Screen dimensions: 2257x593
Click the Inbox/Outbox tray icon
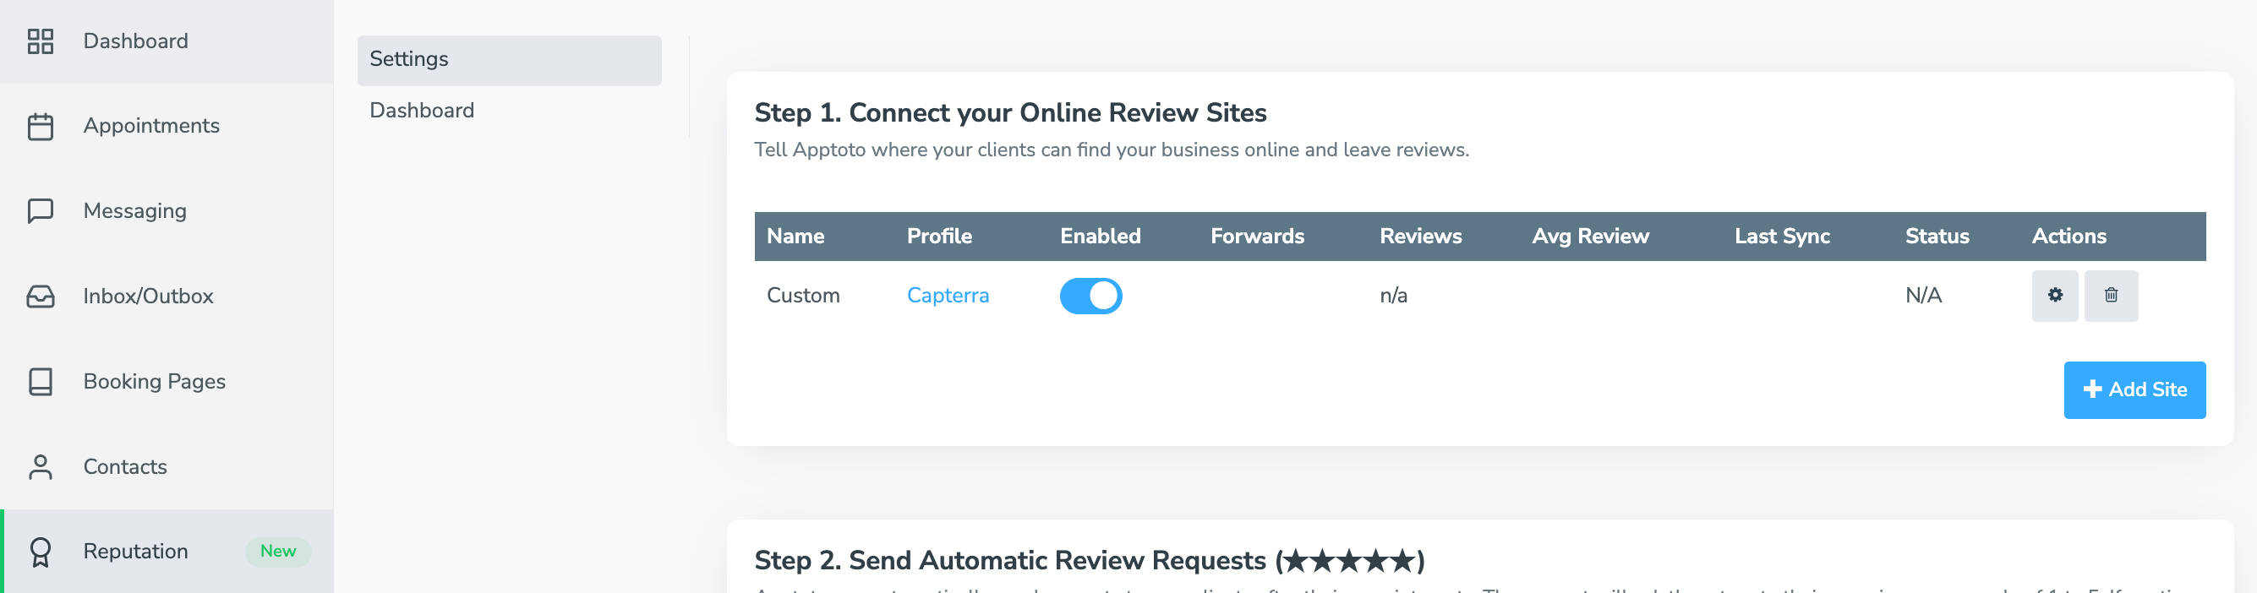(41, 296)
